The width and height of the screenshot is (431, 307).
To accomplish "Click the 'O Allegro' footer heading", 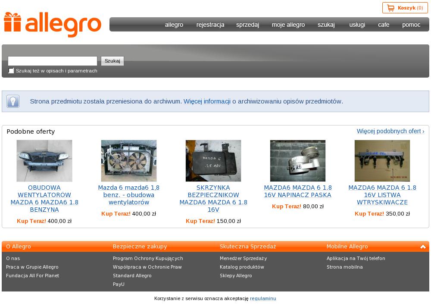I will 19,247.
